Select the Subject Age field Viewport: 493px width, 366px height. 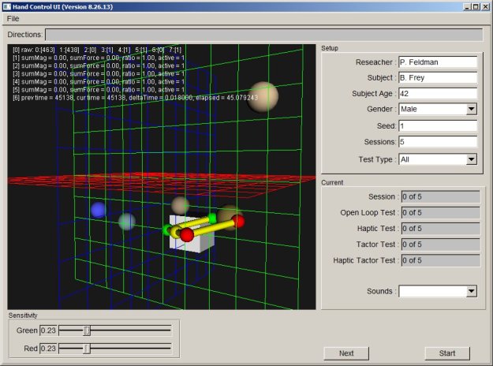(438, 93)
